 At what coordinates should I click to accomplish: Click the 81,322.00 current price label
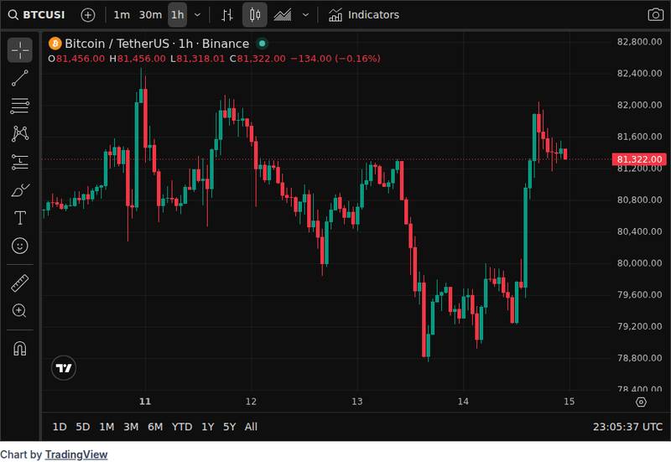639,159
